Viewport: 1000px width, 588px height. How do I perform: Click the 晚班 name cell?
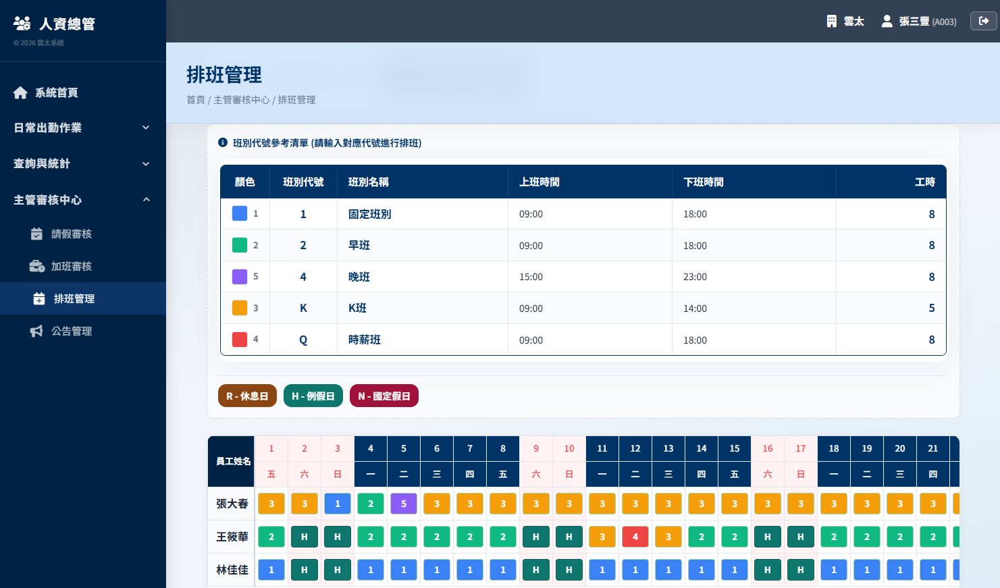tap(423, 277)
